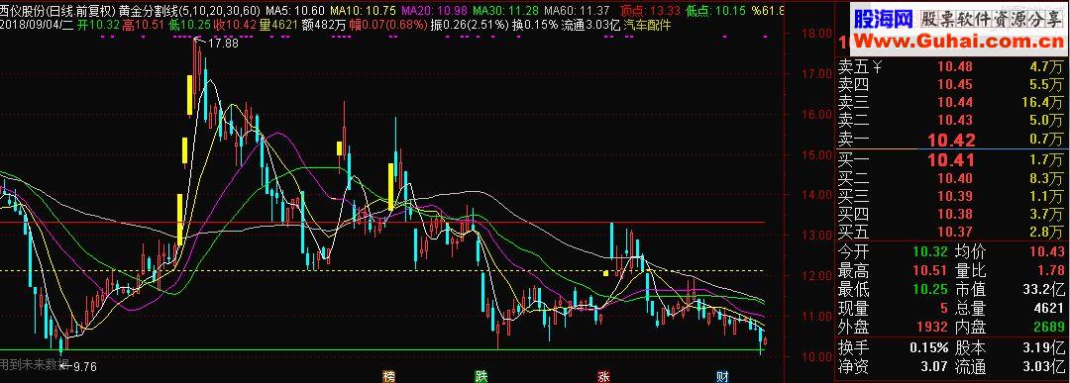
Task: Select the 卖三 volume 16.4万
Action: click(1042, 102)
